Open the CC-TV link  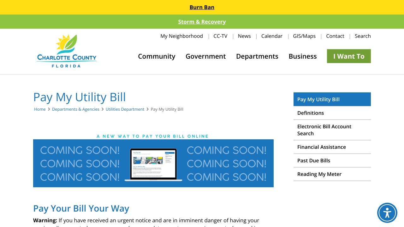tap(220, 36)
